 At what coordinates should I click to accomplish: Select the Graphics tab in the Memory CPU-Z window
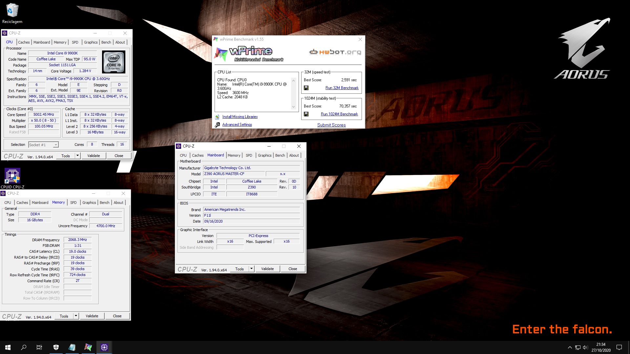point(89,203)
